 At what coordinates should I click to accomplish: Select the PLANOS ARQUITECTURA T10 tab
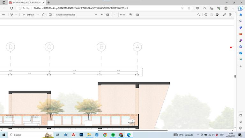tap(27, 3)
